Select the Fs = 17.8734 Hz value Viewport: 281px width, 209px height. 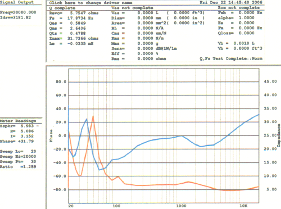tap(71, 18)
